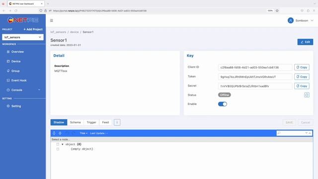Open Setting in the sidebar
Viewport: 318px width, 179px height.
(x=16, y=106)
